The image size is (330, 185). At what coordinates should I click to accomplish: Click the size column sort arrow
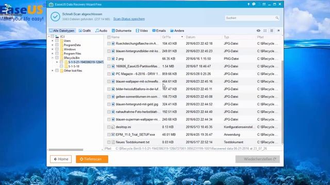click(x=182, y=37)
